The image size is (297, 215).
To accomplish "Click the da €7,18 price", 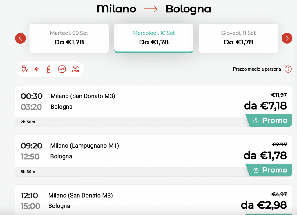I will [x=265, y=106].
